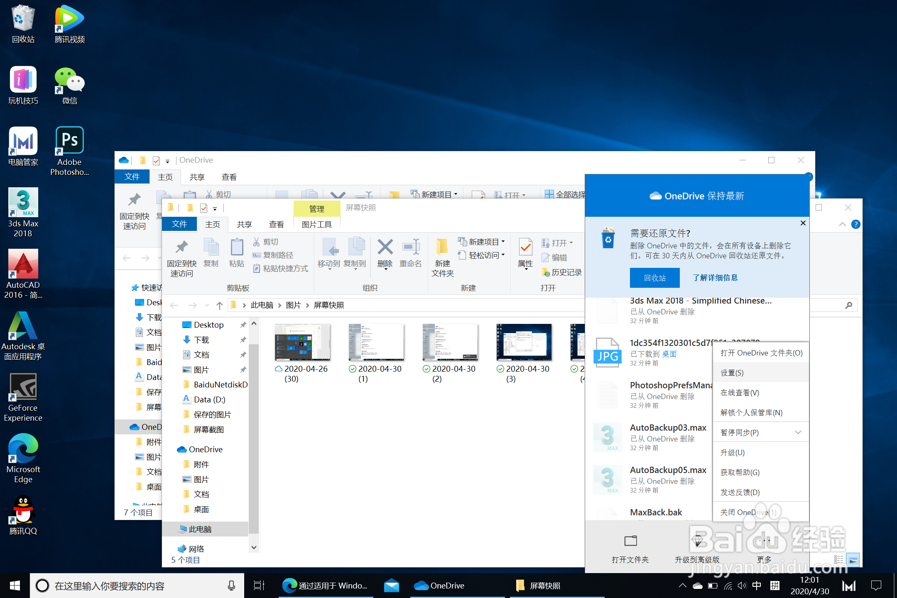
Task: Click the Up arrow in the address bar
Action: click(220, 306)
